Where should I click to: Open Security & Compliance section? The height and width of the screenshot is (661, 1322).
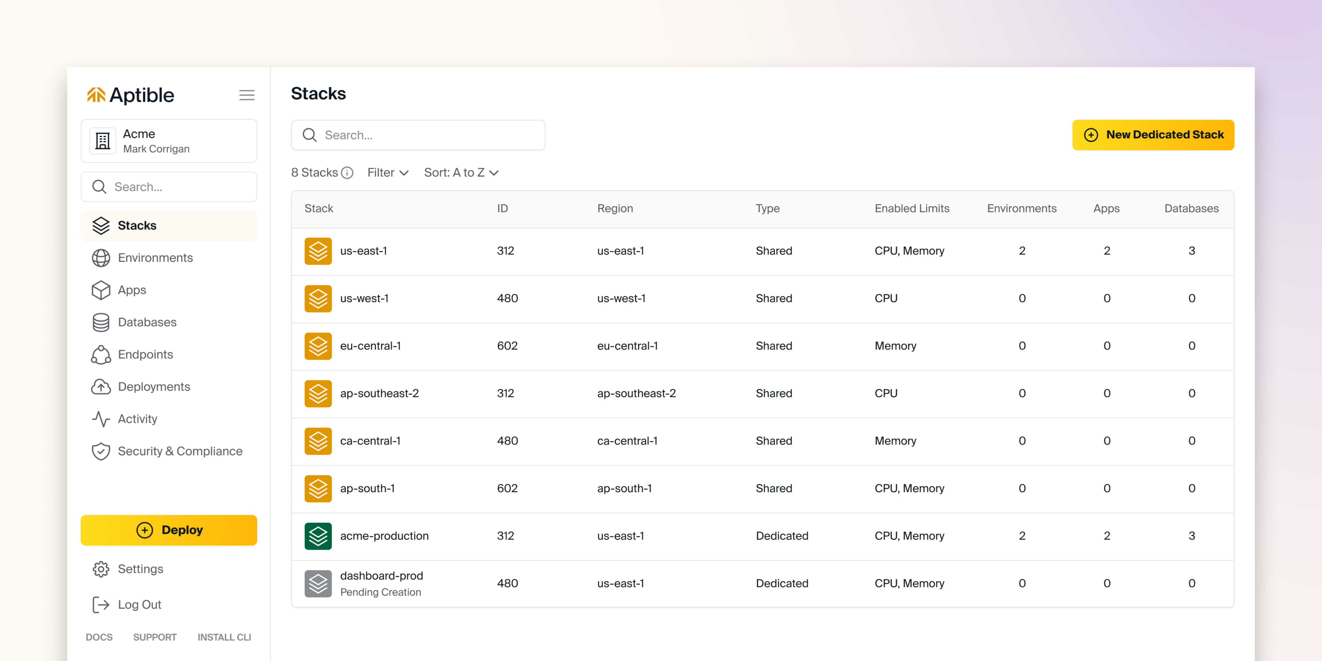[x=180, y=451]
